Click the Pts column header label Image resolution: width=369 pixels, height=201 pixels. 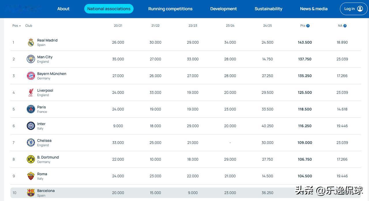(x=303, y=26)
